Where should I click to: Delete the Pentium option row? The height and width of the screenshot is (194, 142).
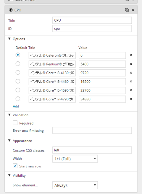tap(131, 64)
